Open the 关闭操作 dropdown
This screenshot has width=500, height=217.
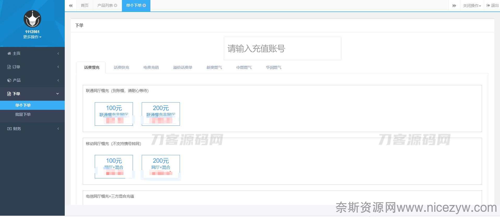point(472,5)
